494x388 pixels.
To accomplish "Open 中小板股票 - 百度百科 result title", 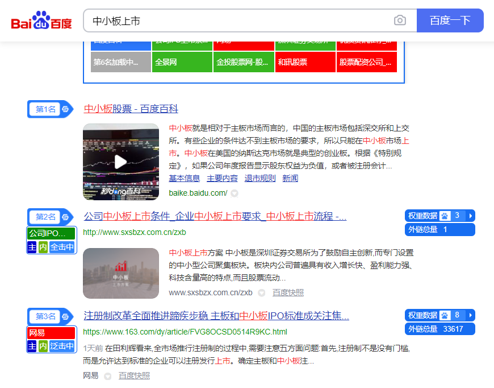I will 131,109.
